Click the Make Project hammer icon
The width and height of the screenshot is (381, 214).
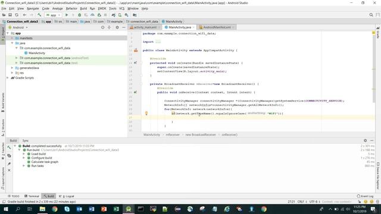click(x=39, y=15)
